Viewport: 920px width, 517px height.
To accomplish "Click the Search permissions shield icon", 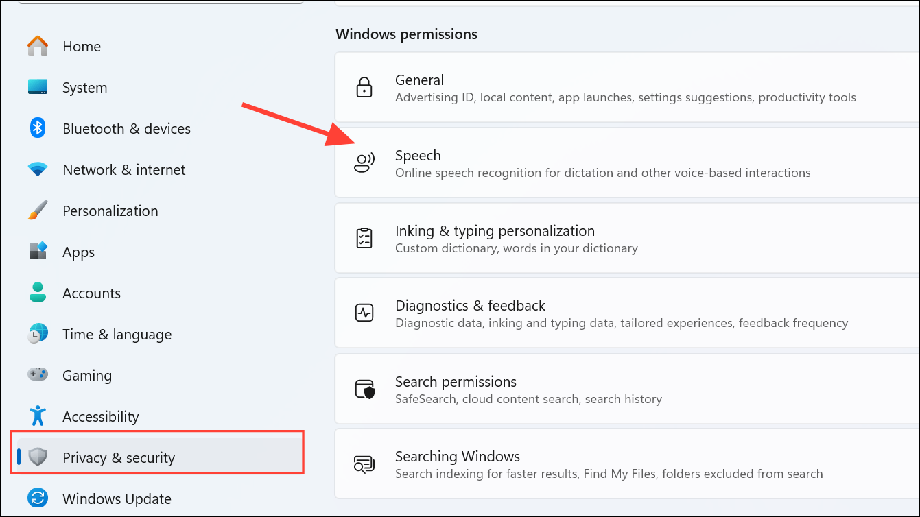I will coord(365,389).
